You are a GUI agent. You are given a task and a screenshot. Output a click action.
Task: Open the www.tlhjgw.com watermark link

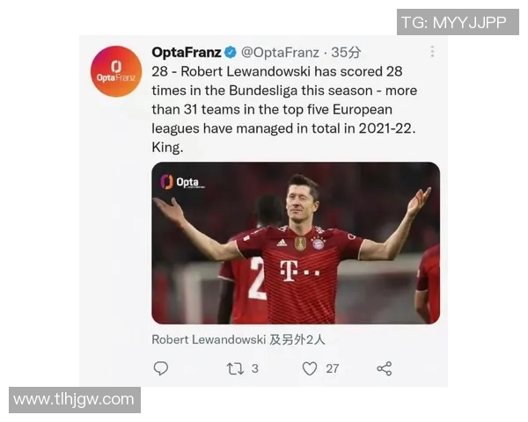click(75, 400)
